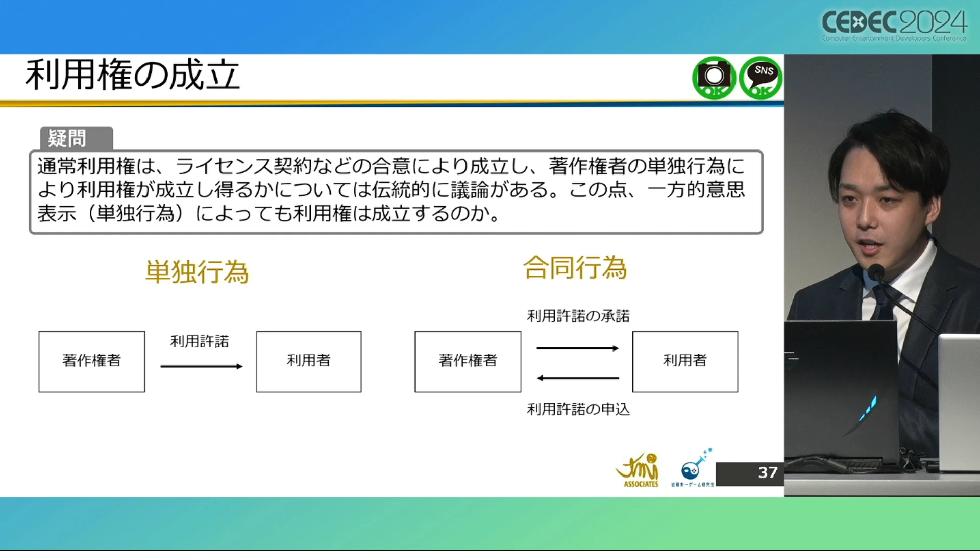Click the left-pointing arrow above 利用許諾の申込

577,378
